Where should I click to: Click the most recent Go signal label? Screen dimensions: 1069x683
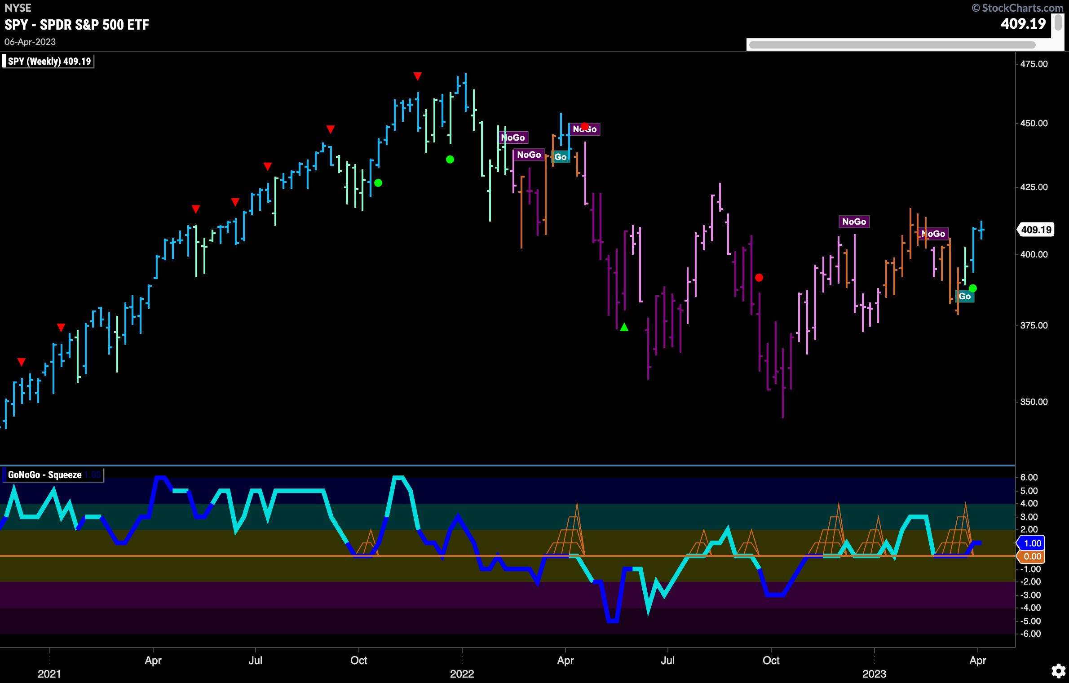[x=964, y=296]
